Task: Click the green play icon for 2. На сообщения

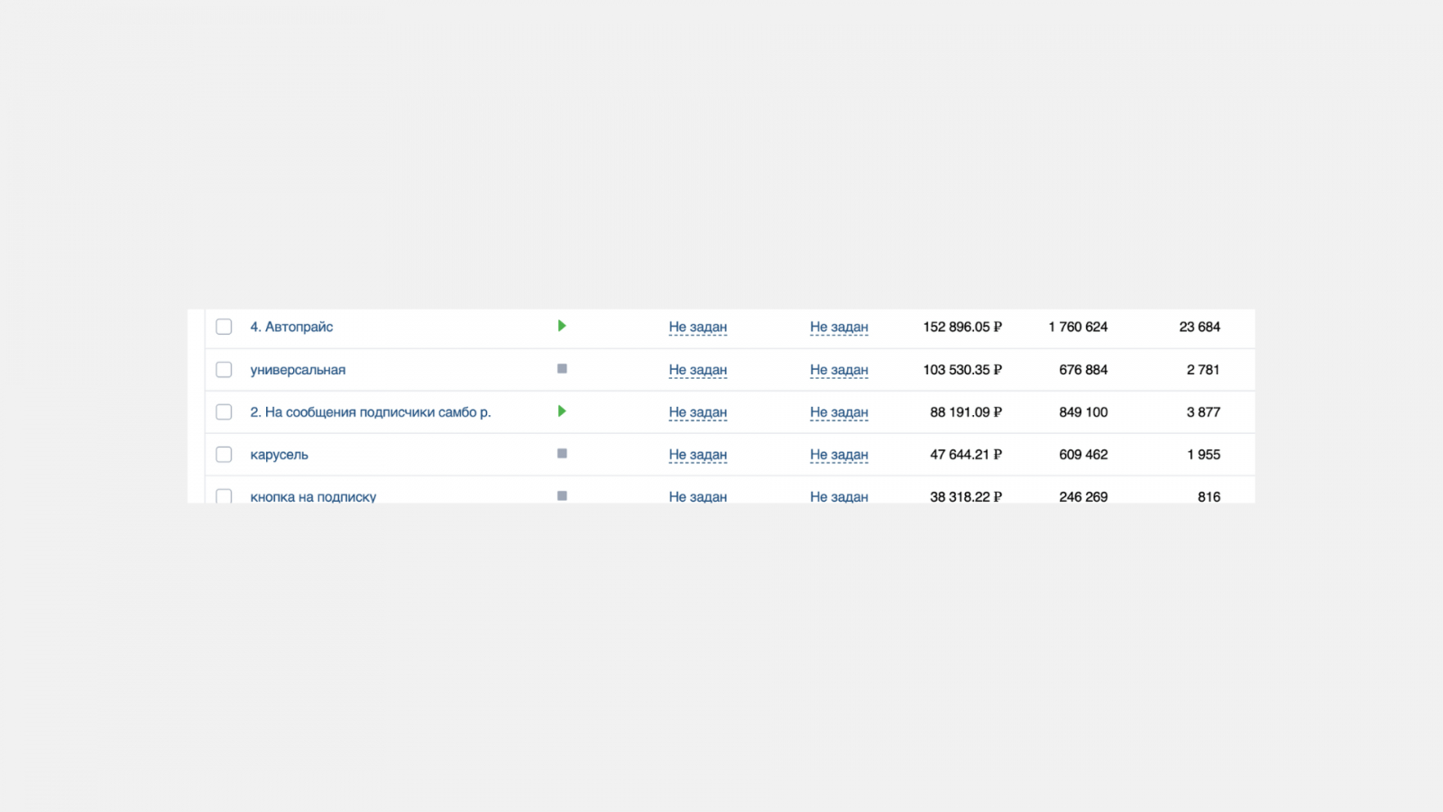Action: pos(562,411)
